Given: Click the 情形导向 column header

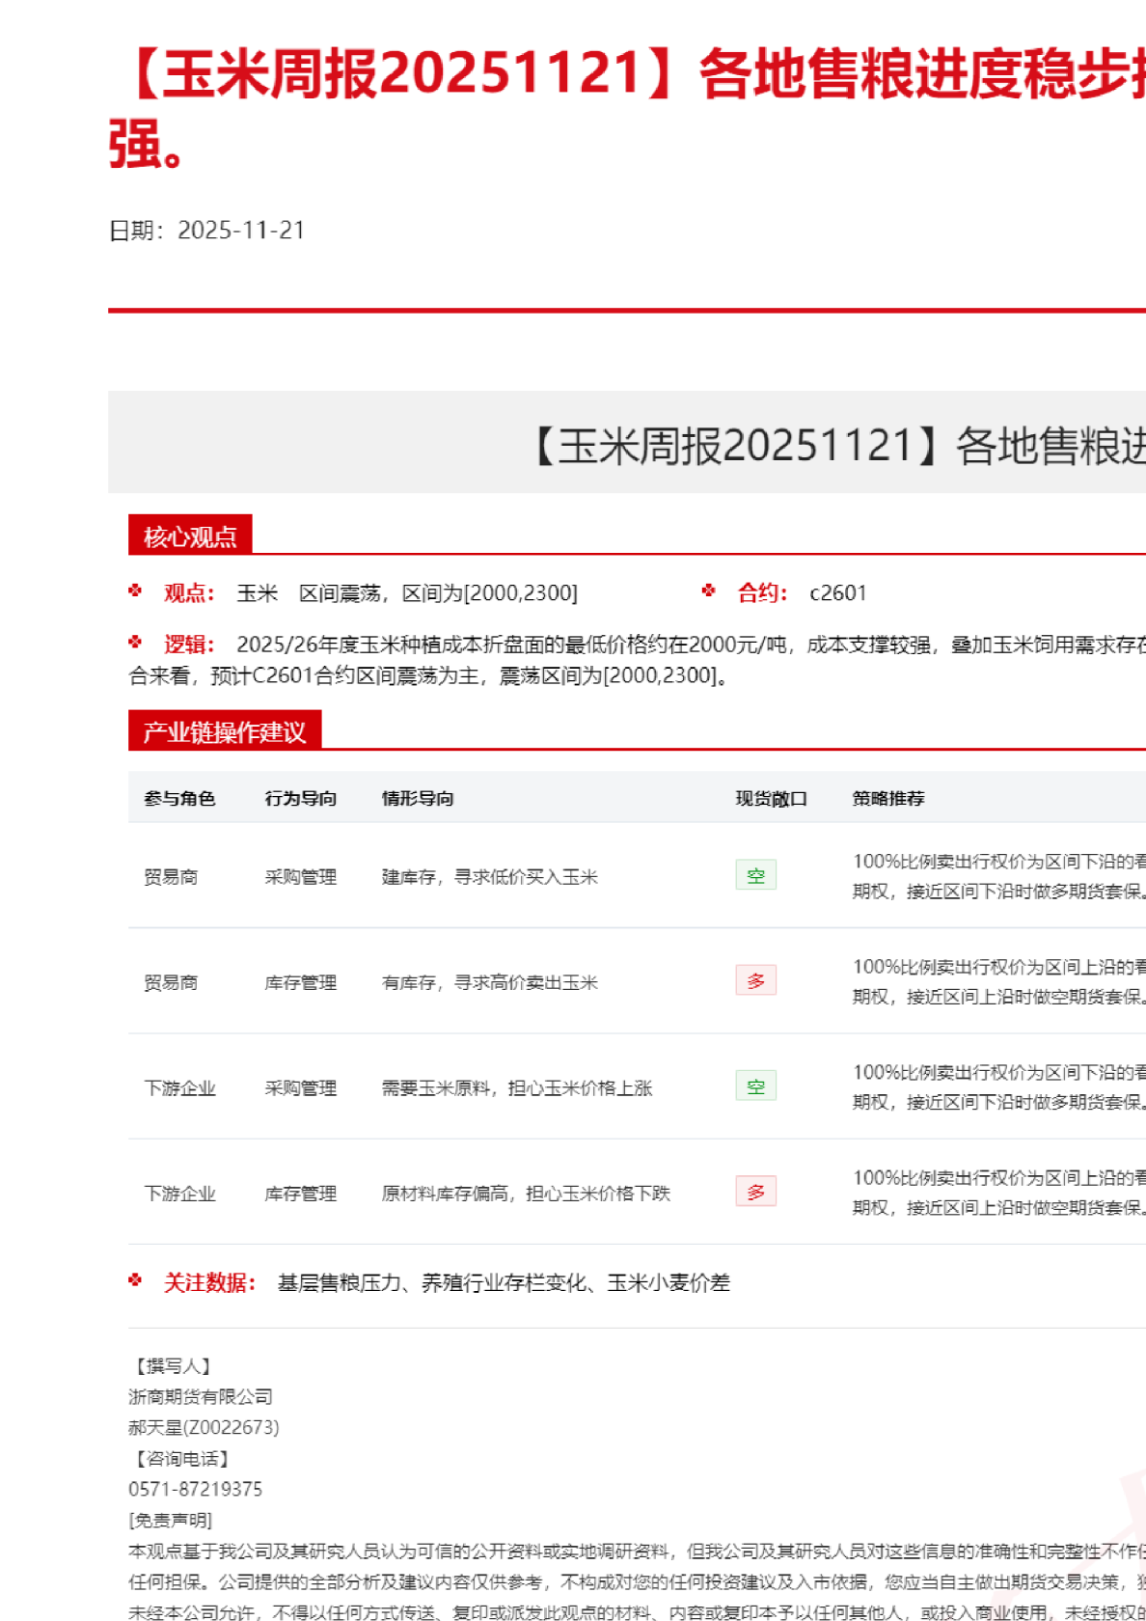Looking at the screenshot, I should click(418, 798).
